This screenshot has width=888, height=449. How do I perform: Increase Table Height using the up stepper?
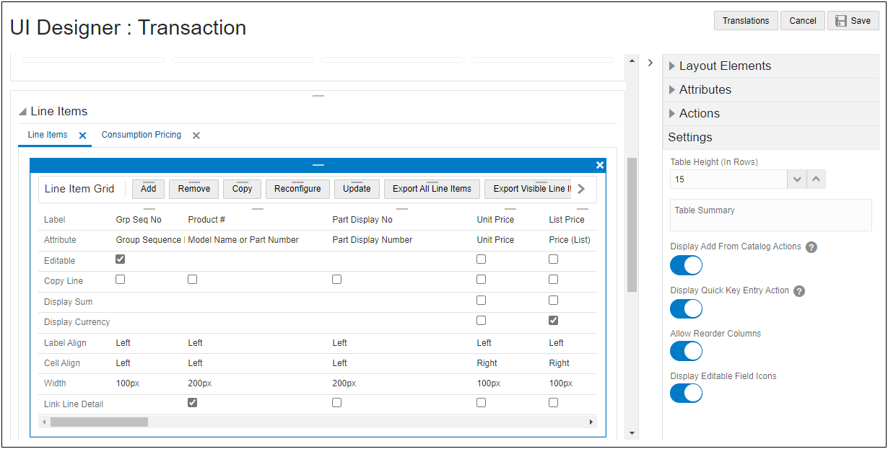tap(816, 179)
